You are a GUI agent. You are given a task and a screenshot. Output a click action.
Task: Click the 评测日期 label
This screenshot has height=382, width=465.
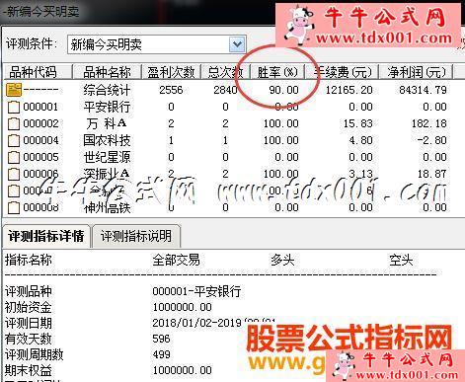coord(29,323)
